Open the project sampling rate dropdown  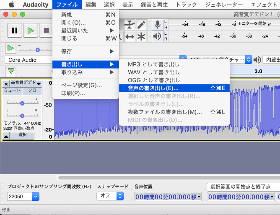click(x=36, y=196)
